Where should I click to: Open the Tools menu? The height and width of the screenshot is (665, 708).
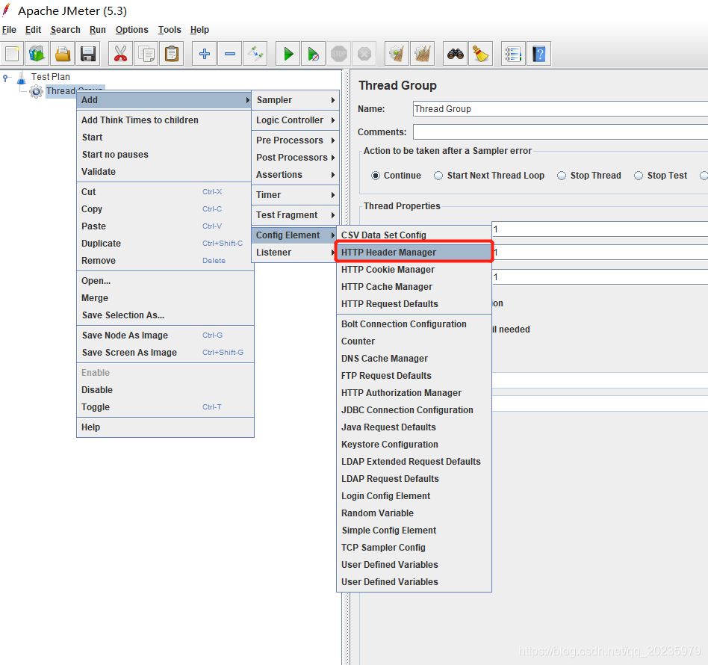pos(170,30)
